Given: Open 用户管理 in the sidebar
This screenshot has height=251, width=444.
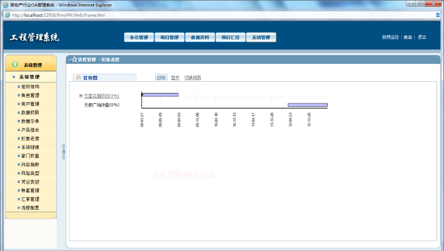Looking at the screenshot, I should 30,104.
